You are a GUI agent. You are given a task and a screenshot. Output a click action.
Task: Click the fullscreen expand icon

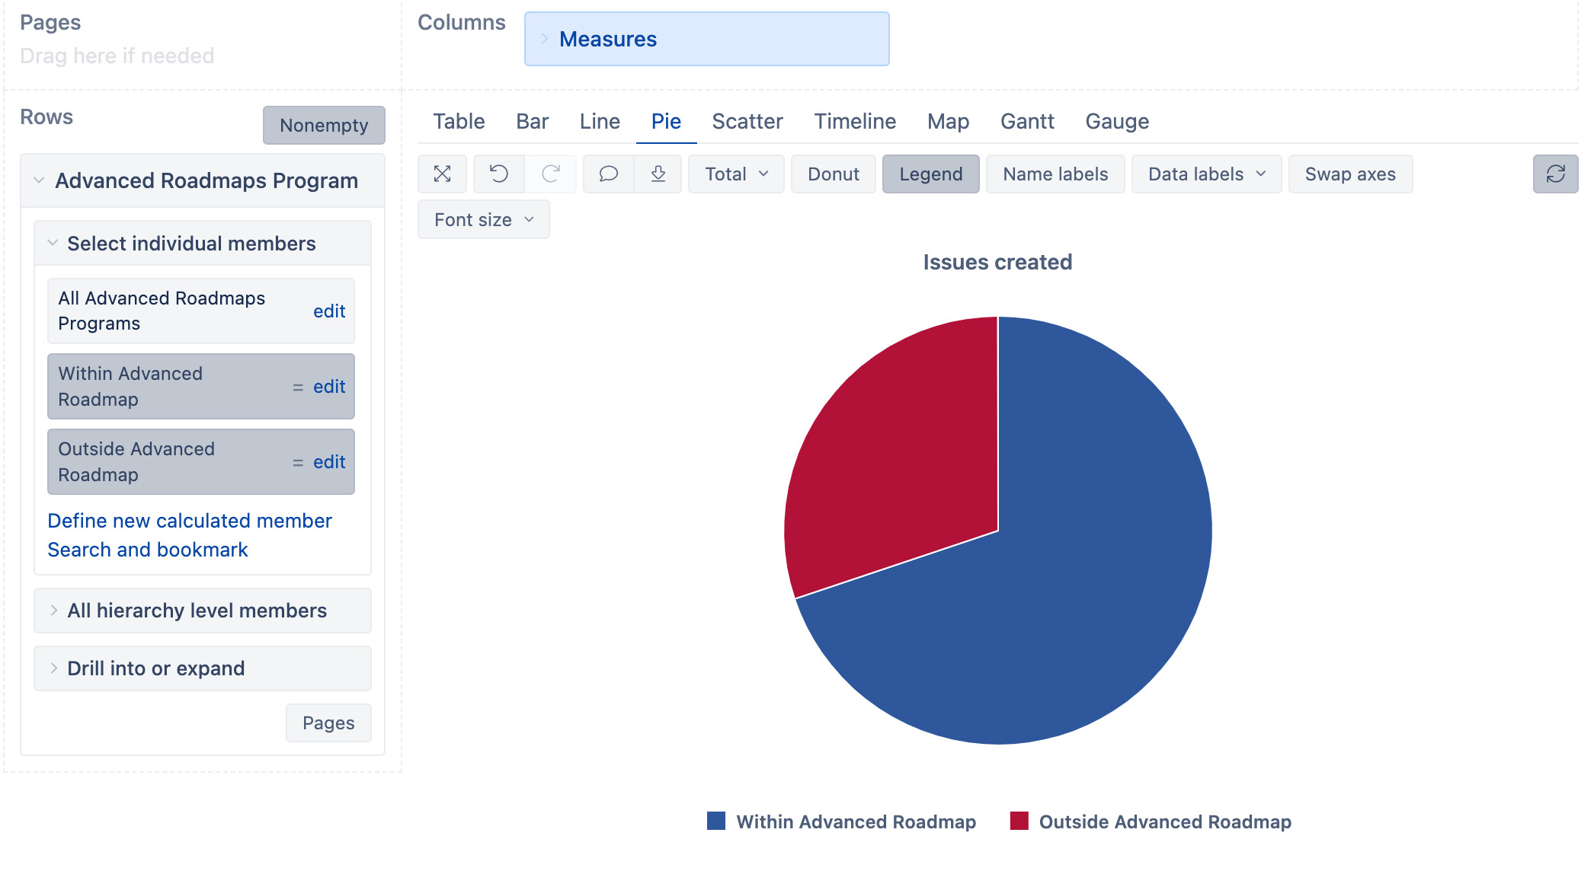(x=442, y=174)
